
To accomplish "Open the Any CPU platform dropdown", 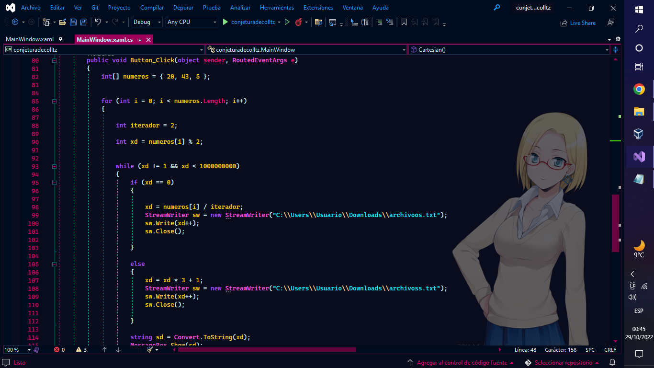I will (192, 22).
